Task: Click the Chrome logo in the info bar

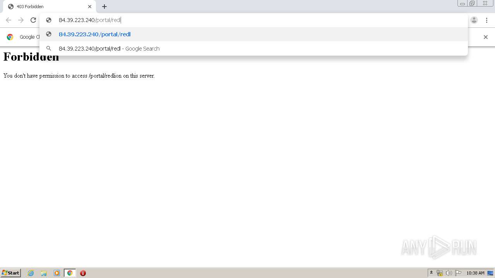Action: tap(10, 37)
